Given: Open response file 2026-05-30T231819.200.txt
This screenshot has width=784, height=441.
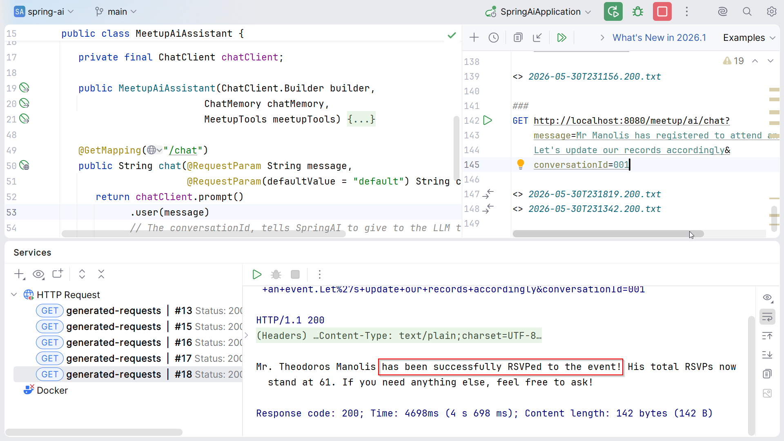Looking at the screenshot, I should (x=595, y=194).
